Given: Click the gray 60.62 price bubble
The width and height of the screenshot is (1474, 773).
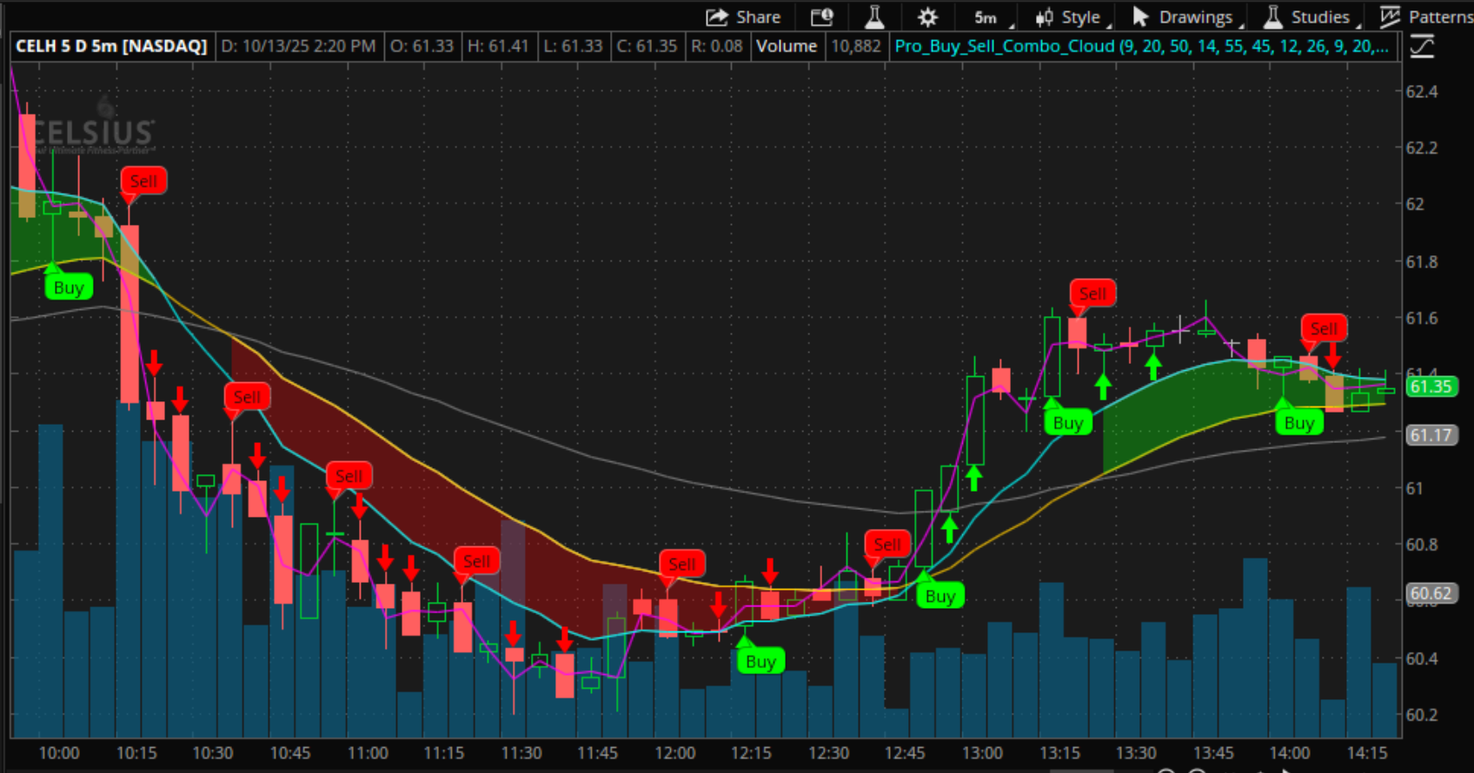Looking at the screenshot, I should 1431,593.
